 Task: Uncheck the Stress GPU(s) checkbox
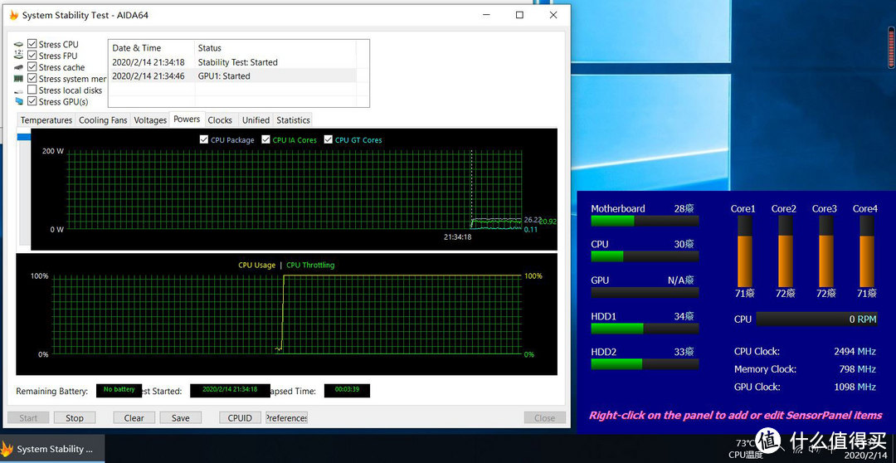point(32,101)
